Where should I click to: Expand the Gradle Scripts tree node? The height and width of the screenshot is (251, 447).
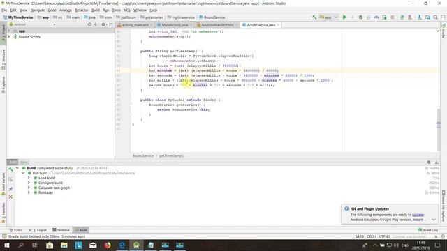point(9,37)
